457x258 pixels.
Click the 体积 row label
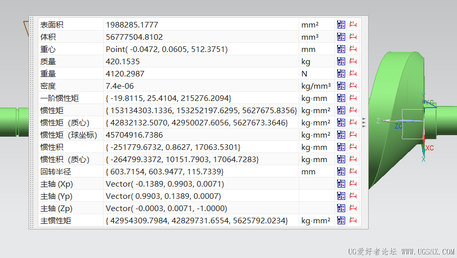coord(49,37)
